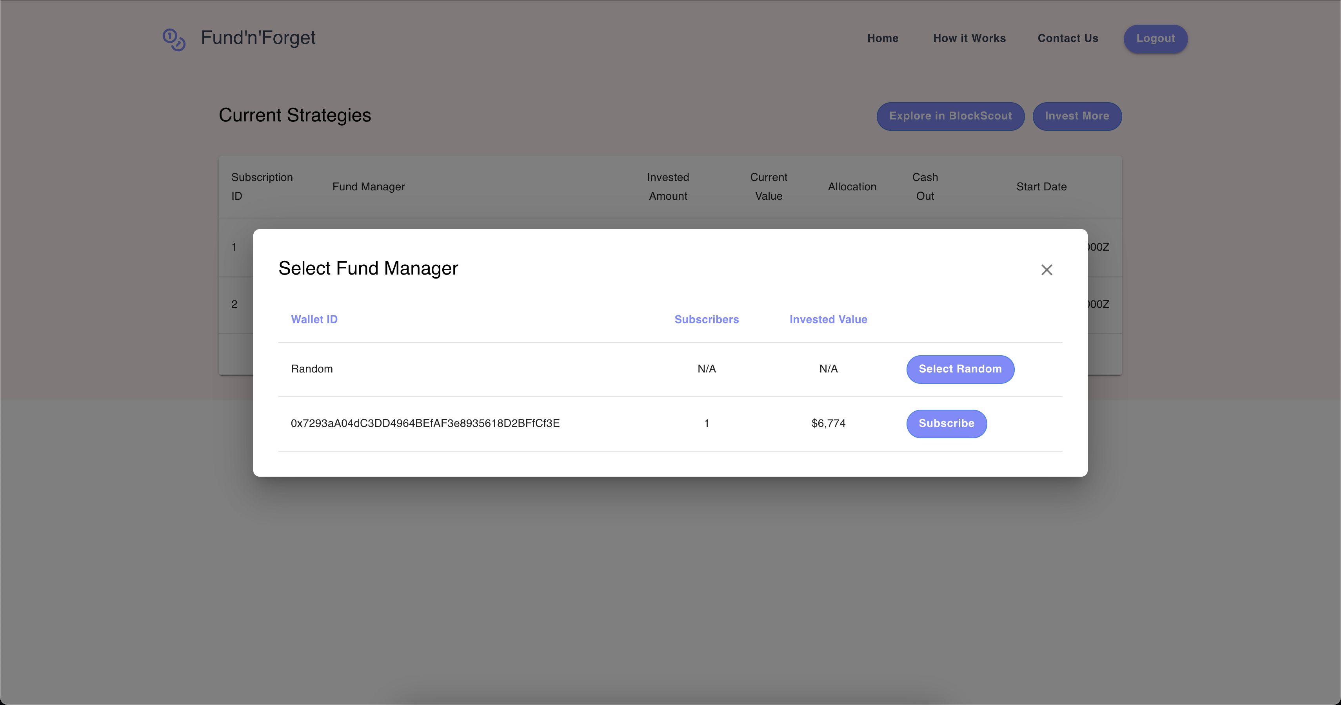Viewport: 1341px width, 705px height.
Task: Toggle the Subscription ID column sort
Action: pos(262,187)
